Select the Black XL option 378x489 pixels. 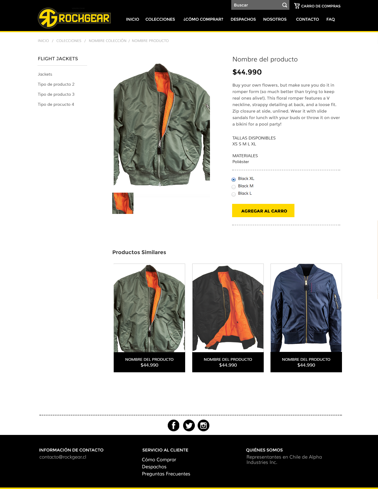coord(234,179)
